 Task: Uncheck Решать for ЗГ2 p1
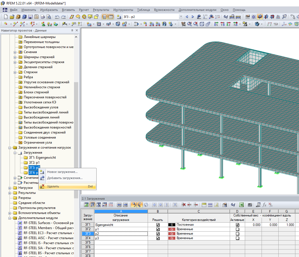coord(158,229)
